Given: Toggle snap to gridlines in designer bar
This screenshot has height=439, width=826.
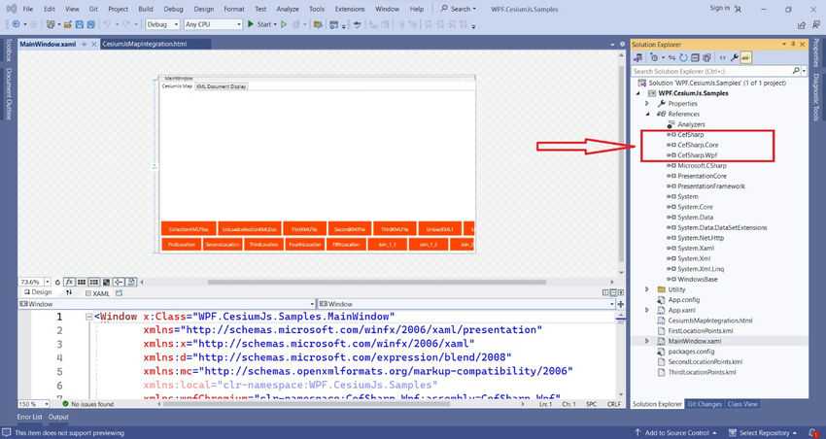Looking at the screenshot, I should click(x=94, y=282).
